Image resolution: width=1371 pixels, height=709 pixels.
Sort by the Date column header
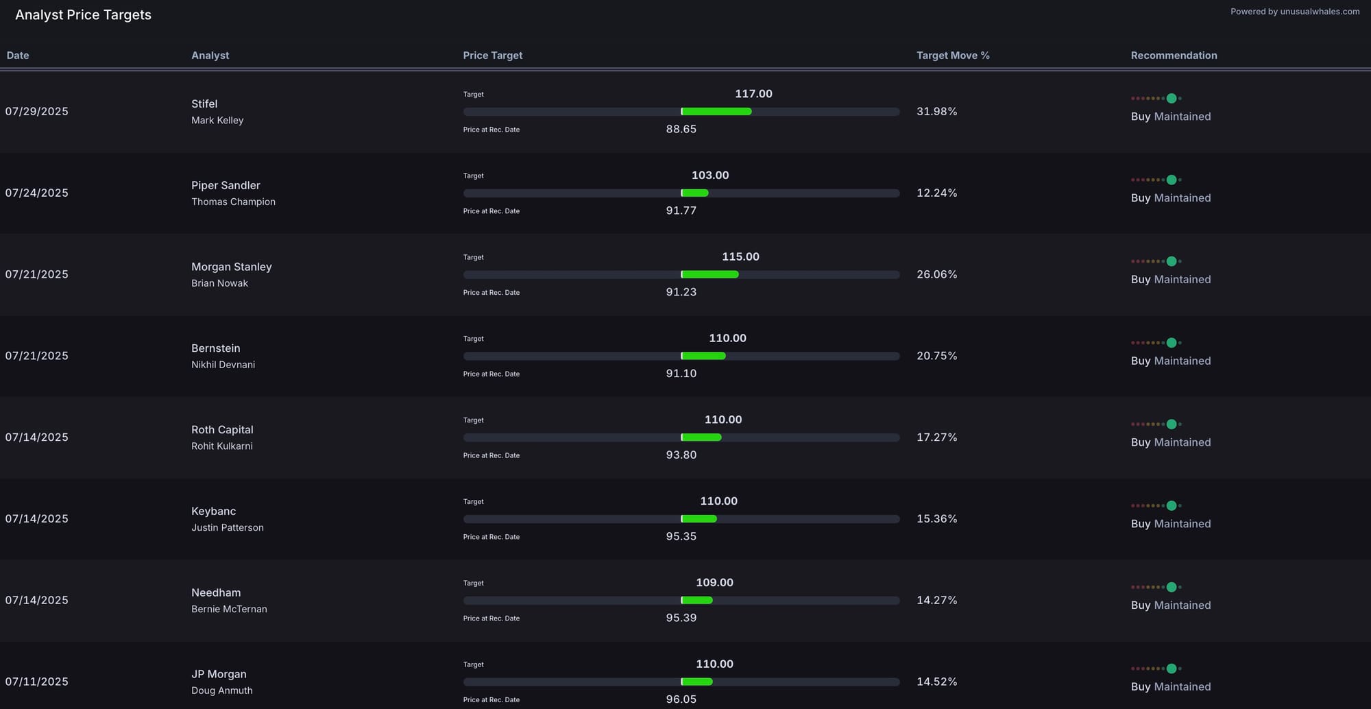coord(18,56)
